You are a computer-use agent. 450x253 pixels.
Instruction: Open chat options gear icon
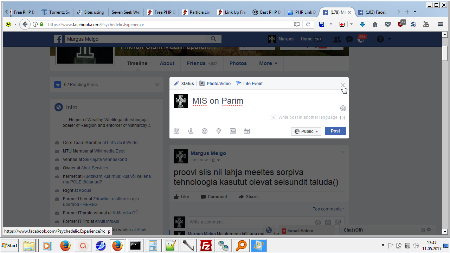[429, 230]
